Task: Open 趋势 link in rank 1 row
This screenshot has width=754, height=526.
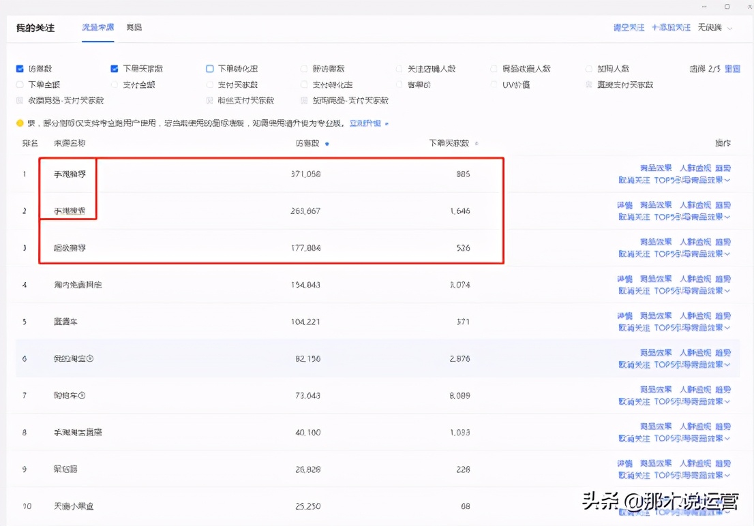Action: (x=723, y=168)
